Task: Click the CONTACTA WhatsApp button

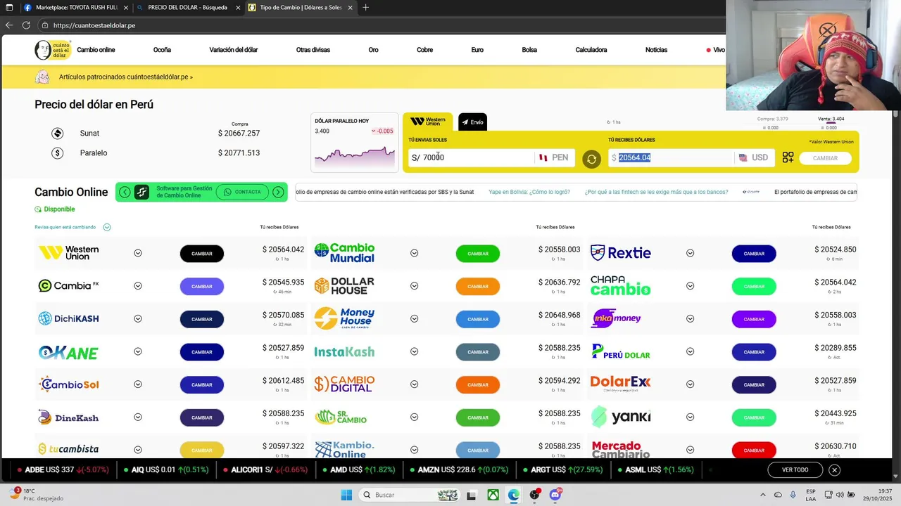Action: 242,192
